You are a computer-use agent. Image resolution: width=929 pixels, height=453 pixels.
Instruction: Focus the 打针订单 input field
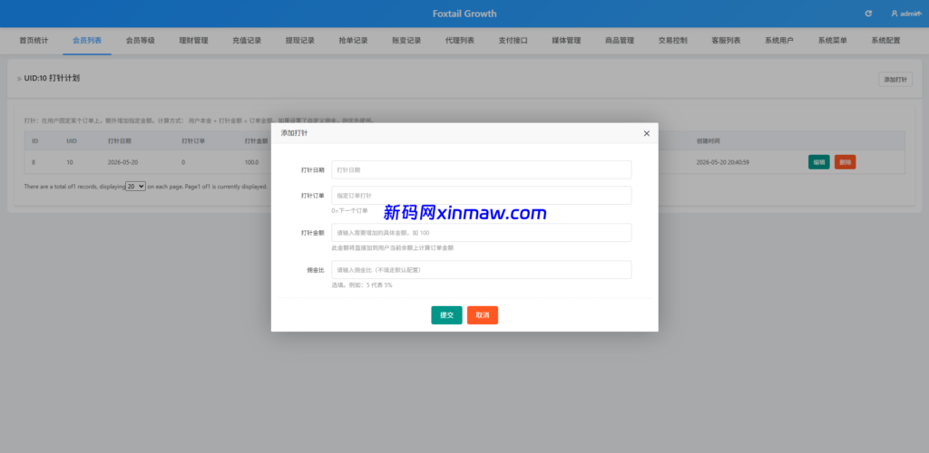tap(481, 195)
